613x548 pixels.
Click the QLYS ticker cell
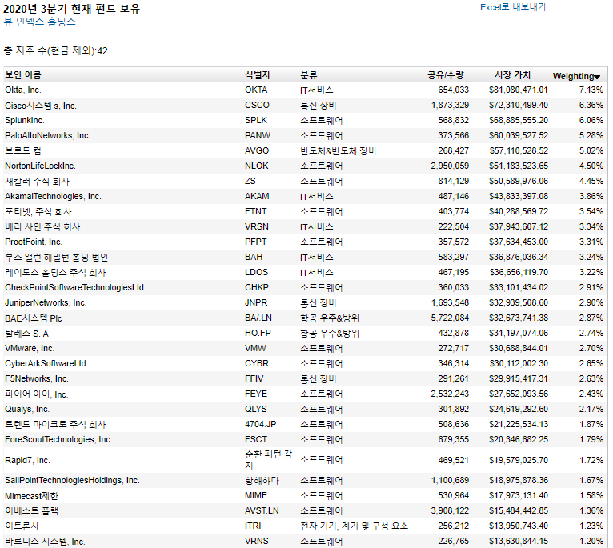tap(255, 410)
